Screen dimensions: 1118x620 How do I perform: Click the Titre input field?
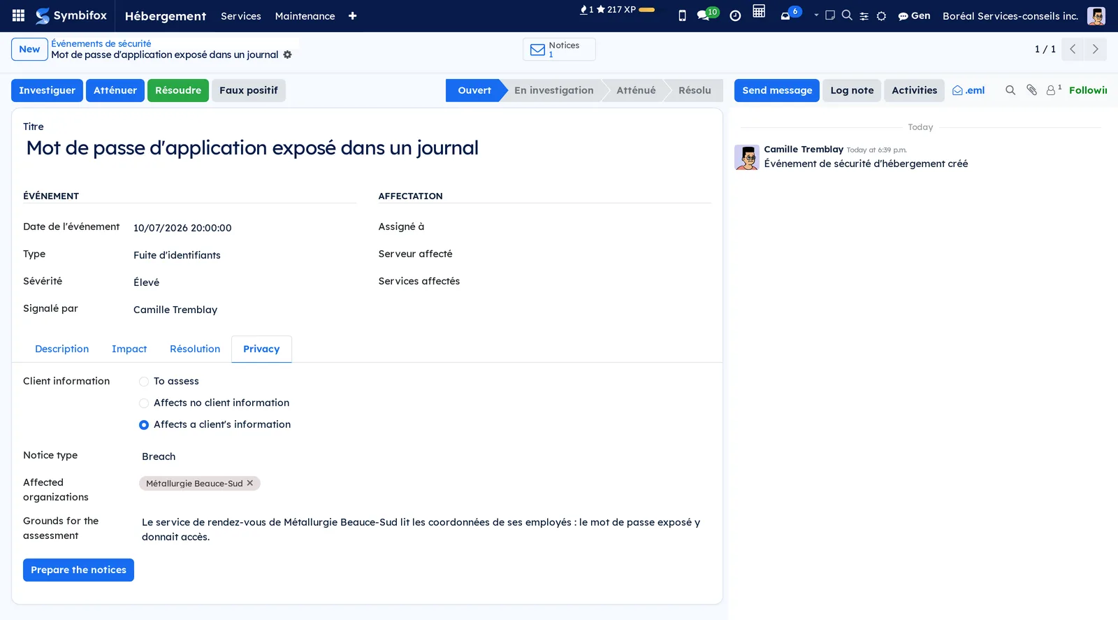coord(367,148)
